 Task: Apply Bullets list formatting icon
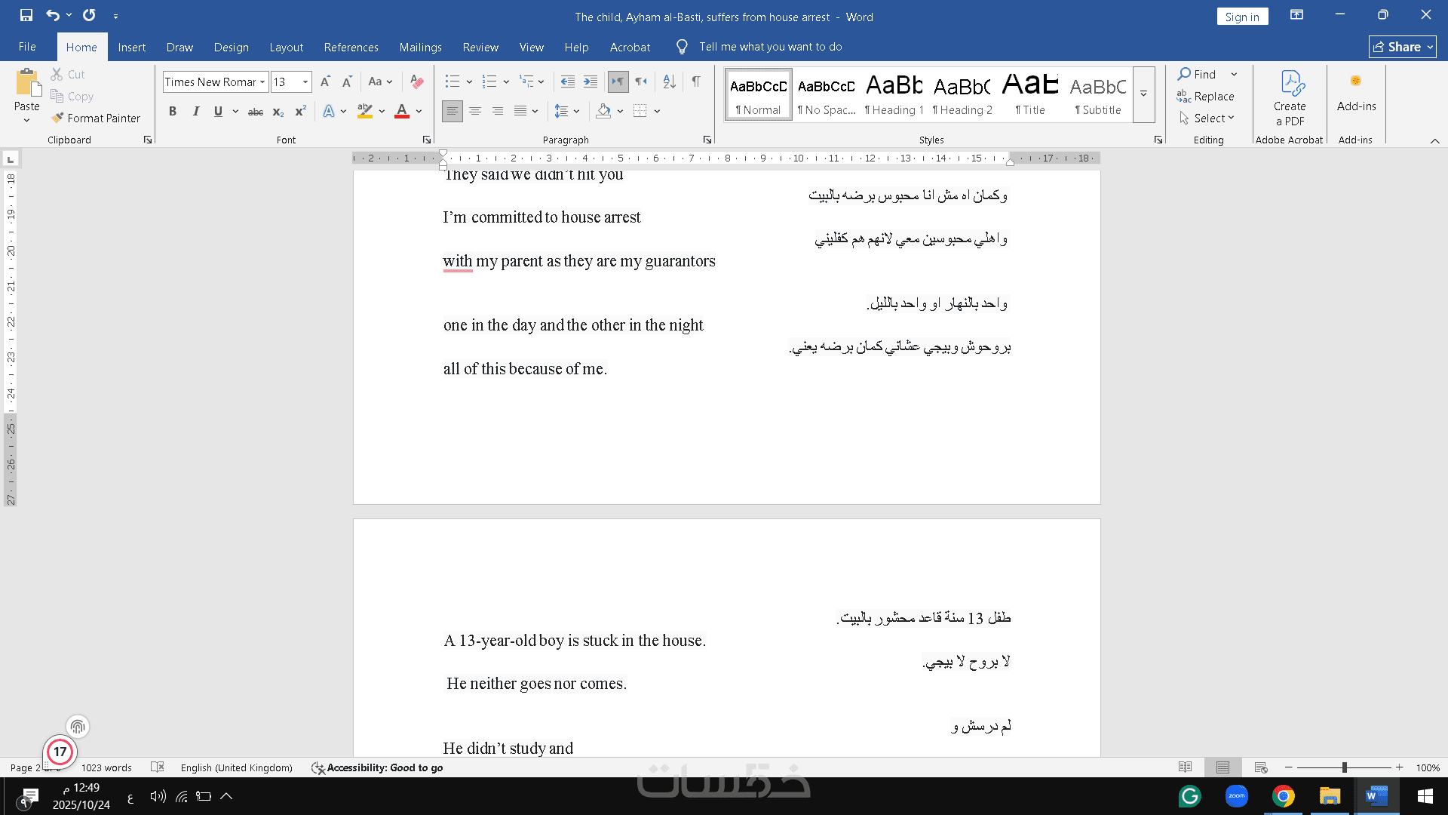[x=452, y=81]
